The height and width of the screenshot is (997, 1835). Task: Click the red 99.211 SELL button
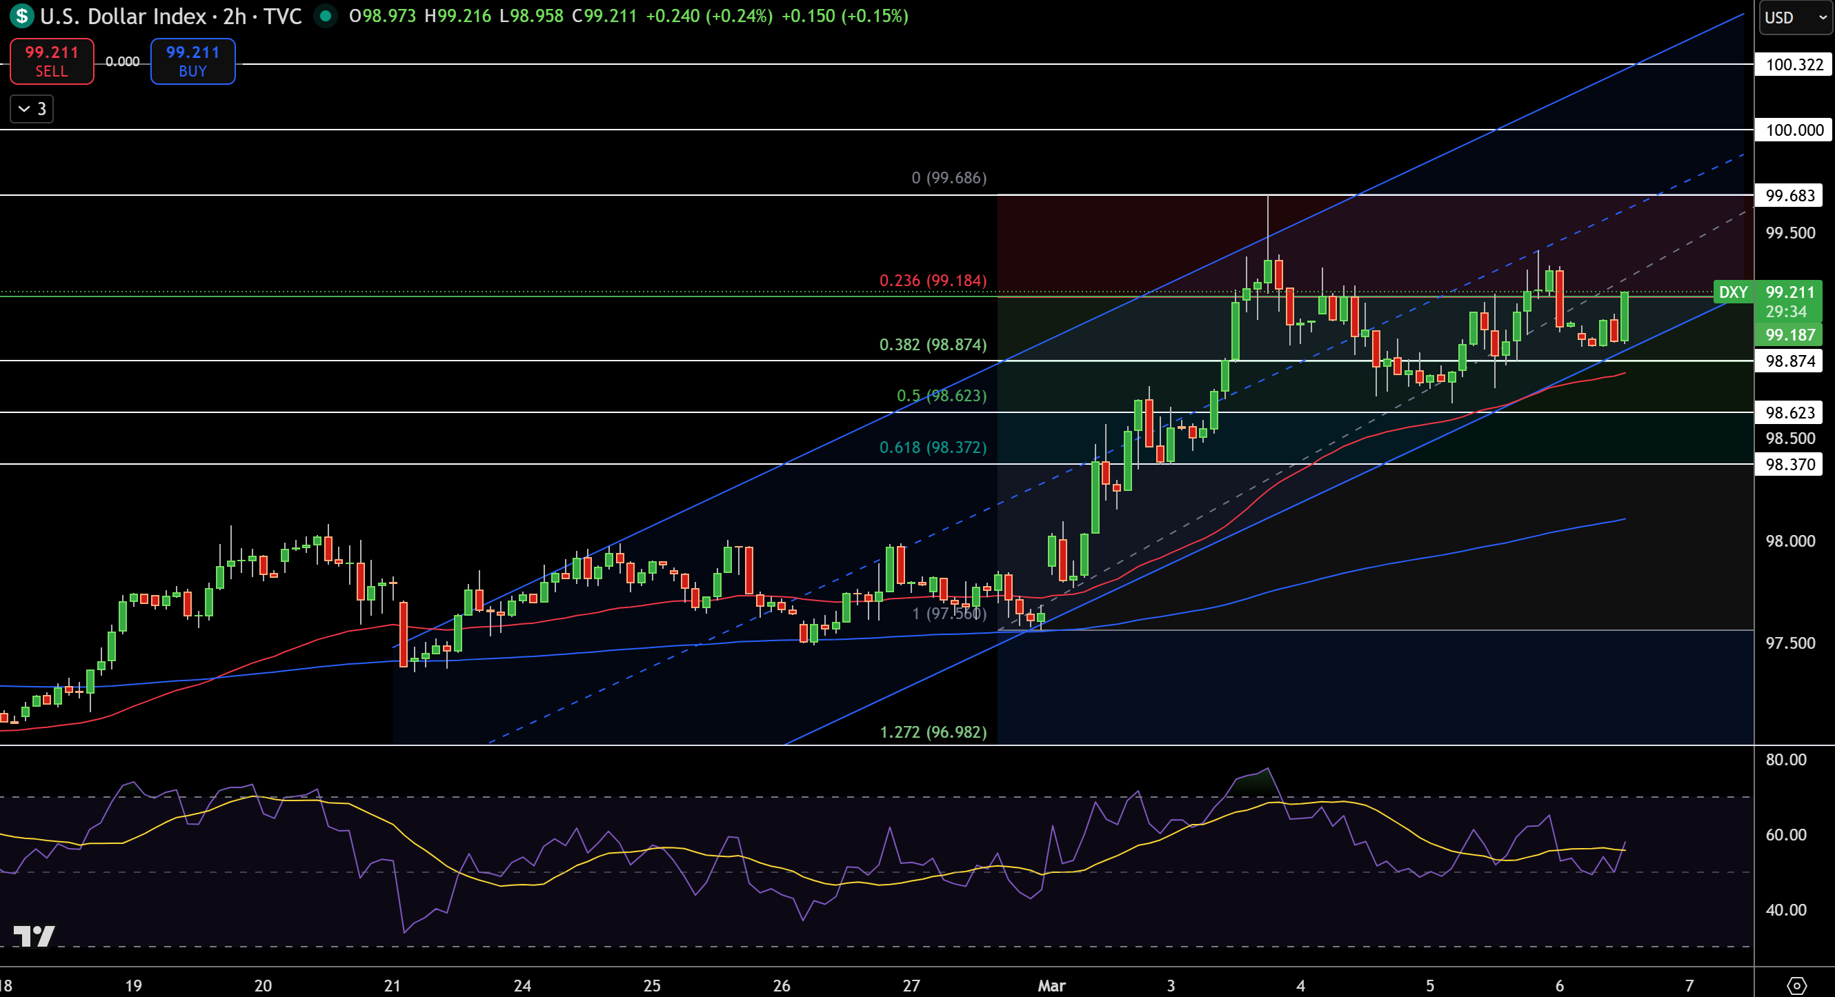(51, 61)
